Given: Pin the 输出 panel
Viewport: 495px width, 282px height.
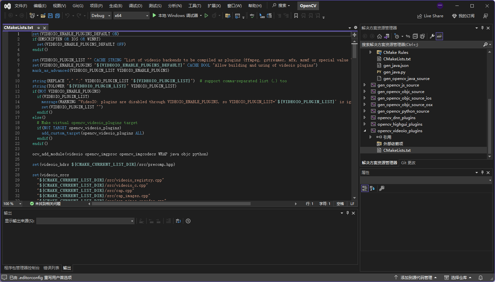Looking at the screenshot, I should pyautogui.click(x=347, y=213).
